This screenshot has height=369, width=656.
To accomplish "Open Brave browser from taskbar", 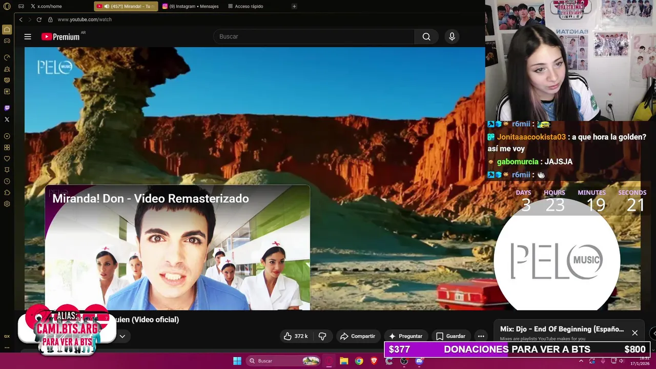I will click(x=374, y=361).
